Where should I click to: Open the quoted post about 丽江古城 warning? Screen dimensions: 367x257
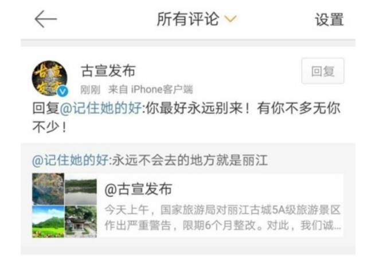pyautogui.click(x=188, y=205)
